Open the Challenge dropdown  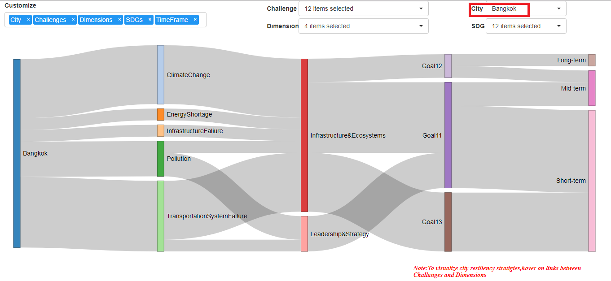(x=364, y=9)
